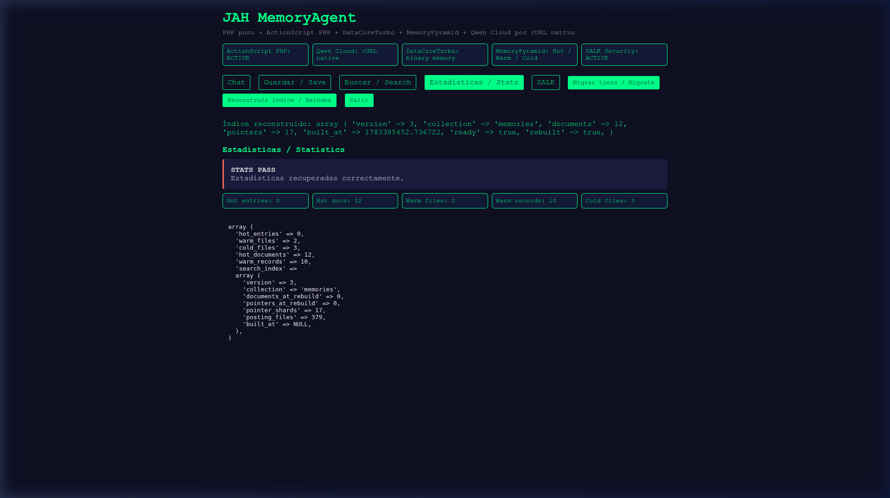Click 'pointer_shards' => 17 line
Viewport: 890px width, 498px height.
pyautogui.click(x=284, y=310)
